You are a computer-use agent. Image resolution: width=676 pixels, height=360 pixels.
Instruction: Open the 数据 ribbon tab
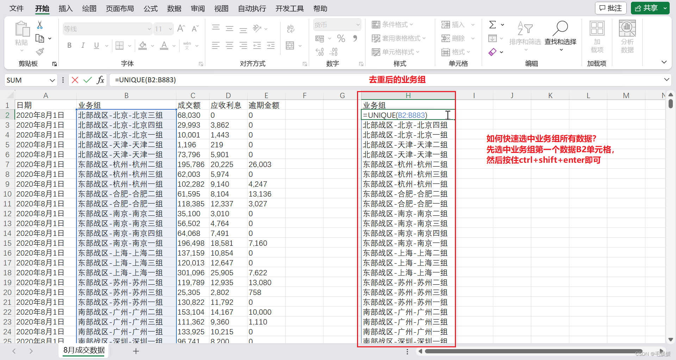(174, 8)
